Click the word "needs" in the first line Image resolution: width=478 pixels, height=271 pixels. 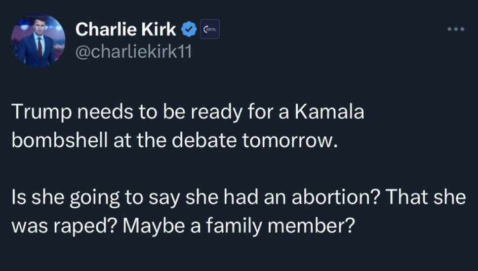point(98,113)
